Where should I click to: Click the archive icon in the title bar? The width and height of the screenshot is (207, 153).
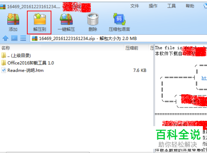click(x=3, y=7)
